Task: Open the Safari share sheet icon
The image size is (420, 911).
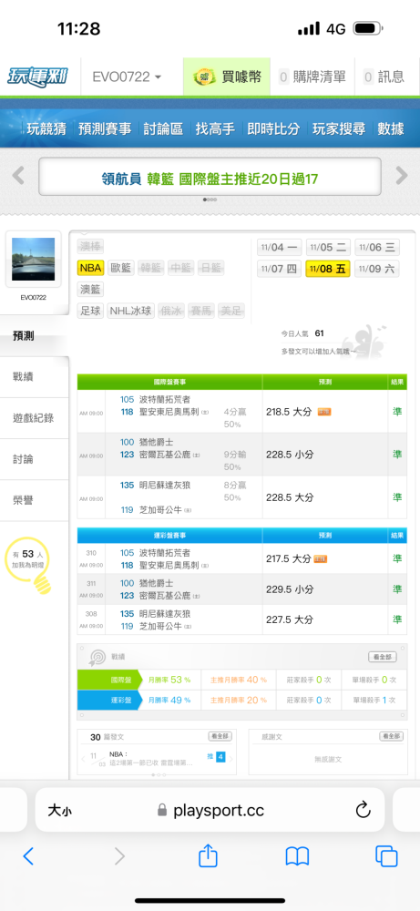Action: [208, 855]
